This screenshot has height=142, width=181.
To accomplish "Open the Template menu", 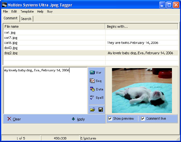I will click(x=27, y=12).
